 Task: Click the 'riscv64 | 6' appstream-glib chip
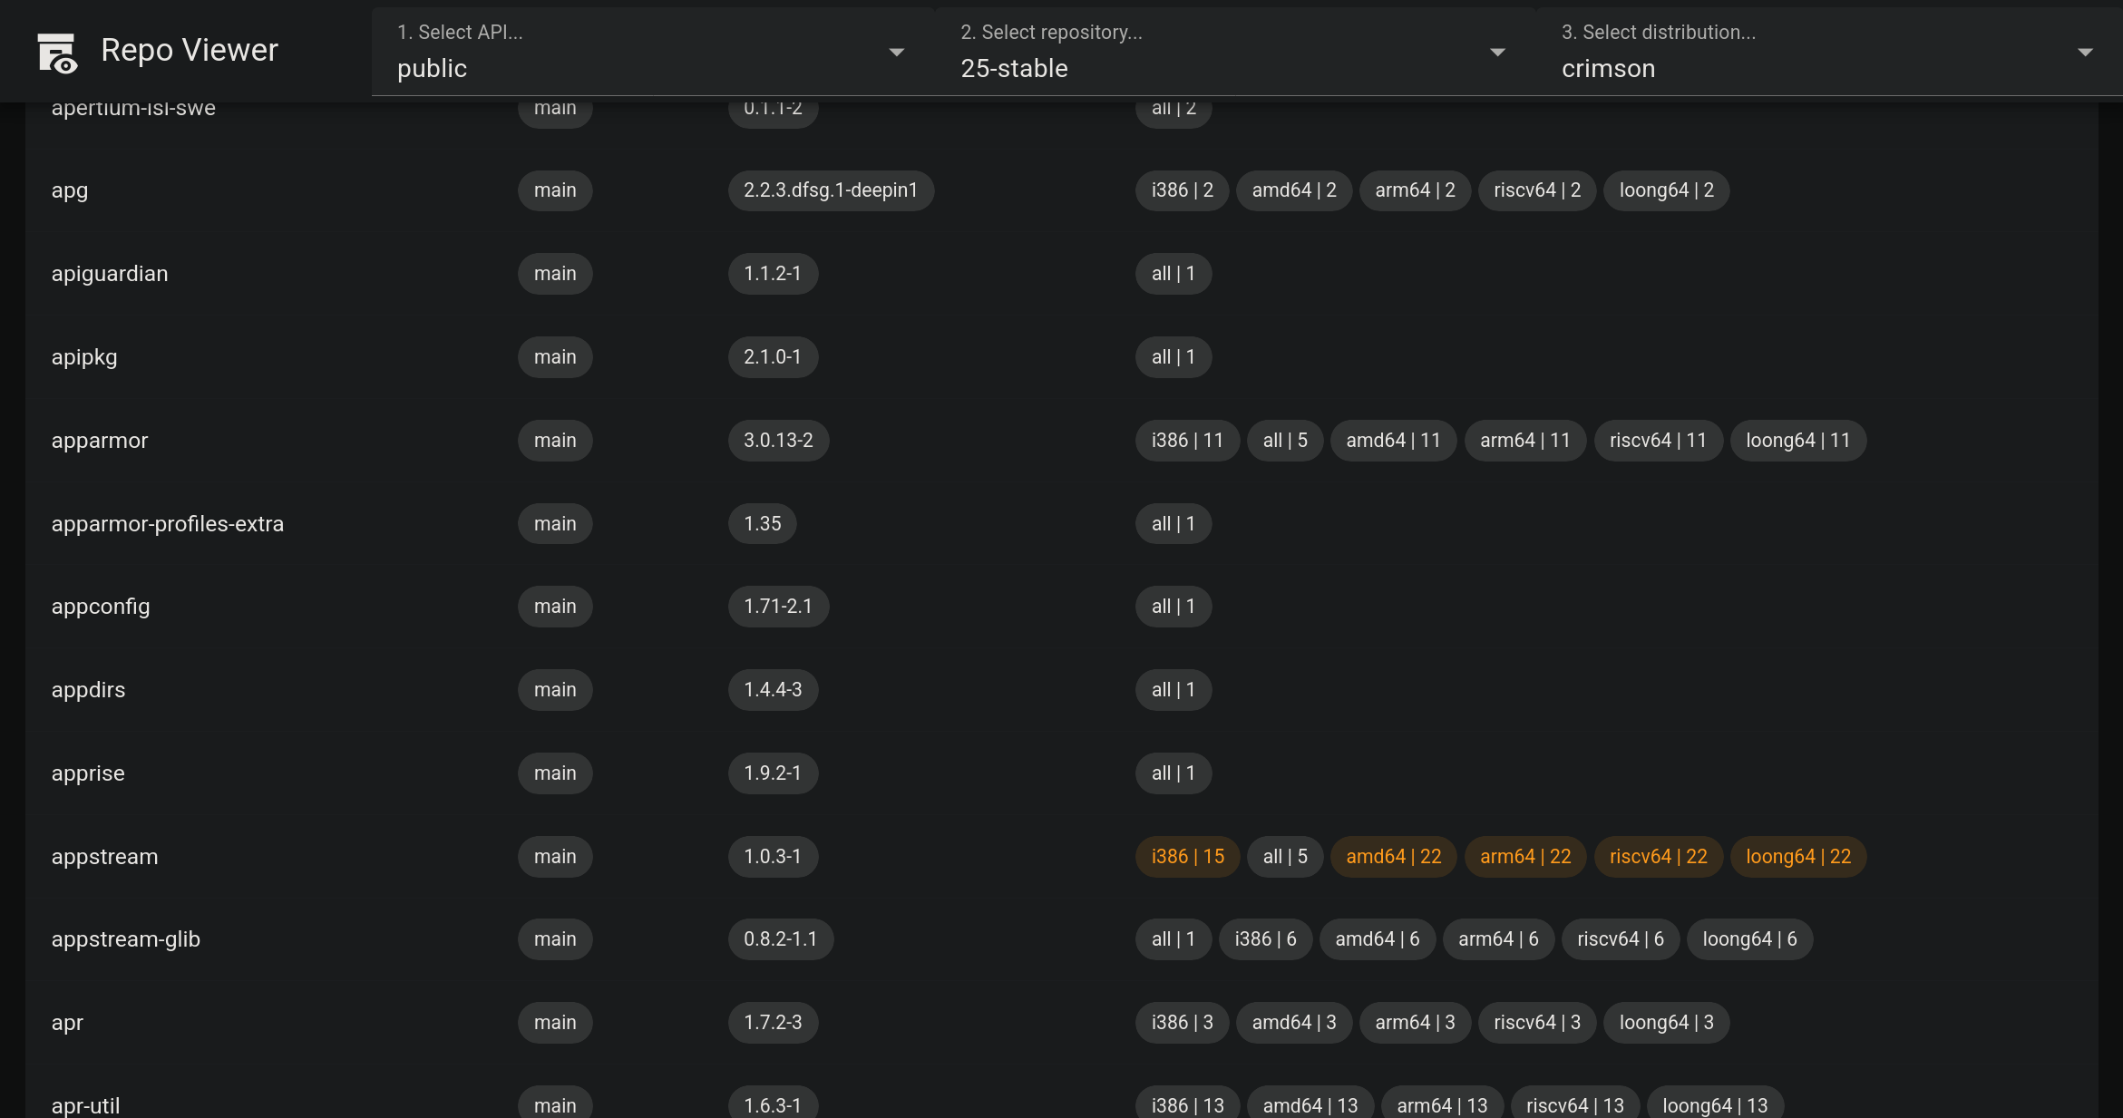1621,939
